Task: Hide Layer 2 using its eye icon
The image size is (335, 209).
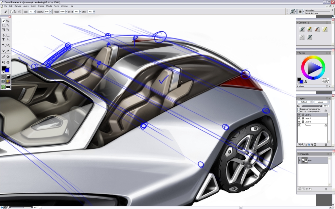Action: pos(299,118)
